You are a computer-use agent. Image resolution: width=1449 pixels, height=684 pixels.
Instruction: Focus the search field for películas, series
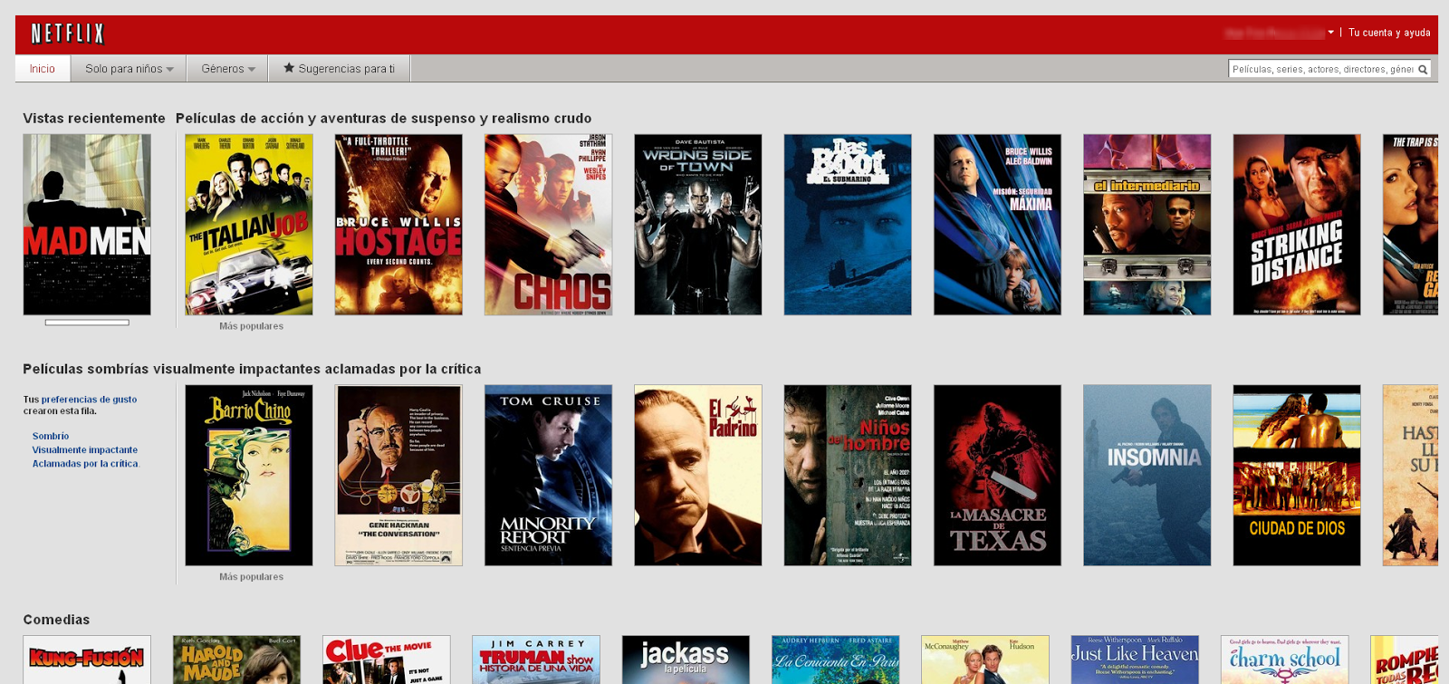[x=1322, y=69]
